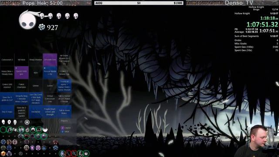Screen dimensions: 279x157
Task: Select the Colosseum 1 bingo square
Action: click(x=7, y=60)
